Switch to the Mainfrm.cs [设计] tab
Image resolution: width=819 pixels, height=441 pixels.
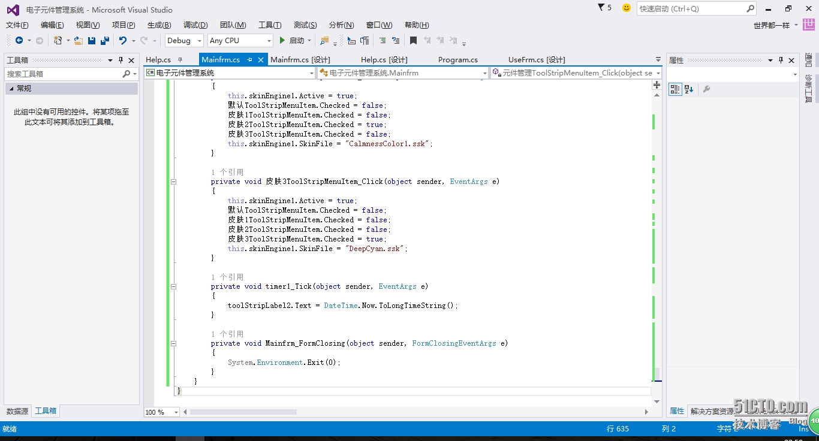tap(300, 60)
